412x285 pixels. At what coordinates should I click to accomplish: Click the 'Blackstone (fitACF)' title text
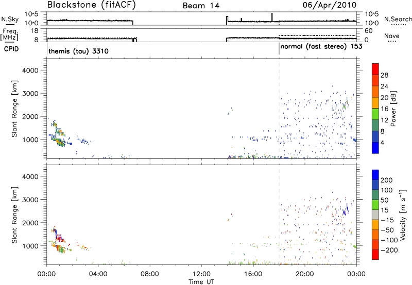pyautogui.click(x=92, y=5)
